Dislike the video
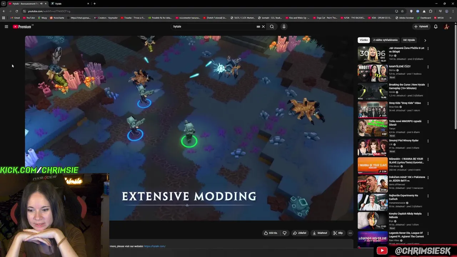This screenshot has width=457, height=257. pyautogui.click(x=285, y=233)
